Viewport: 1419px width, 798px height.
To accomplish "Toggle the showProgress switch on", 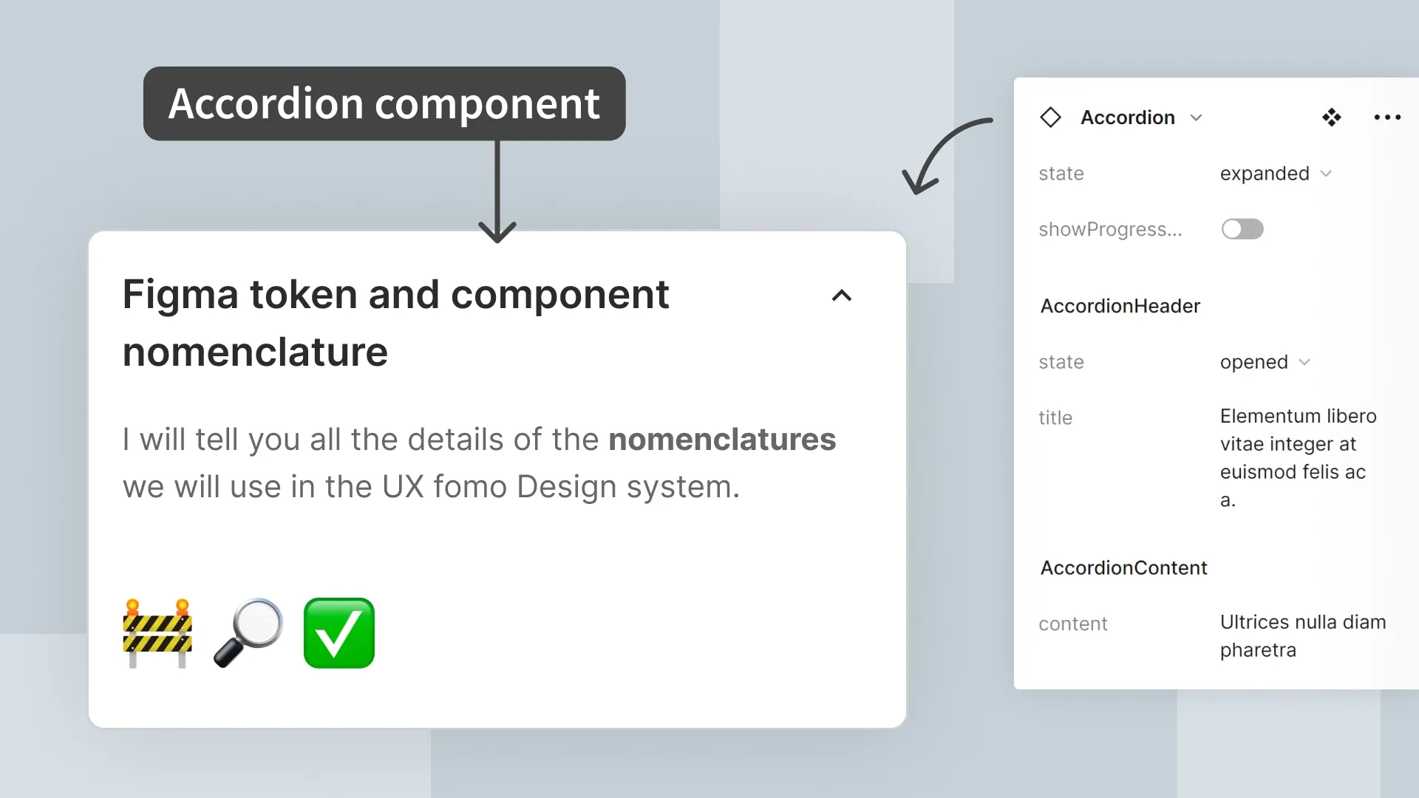I will [1242, 229].
